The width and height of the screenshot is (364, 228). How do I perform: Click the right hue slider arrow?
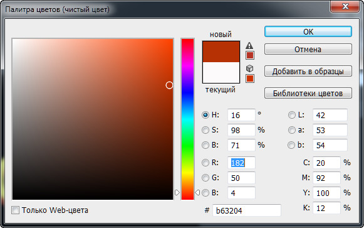point(197,193)
